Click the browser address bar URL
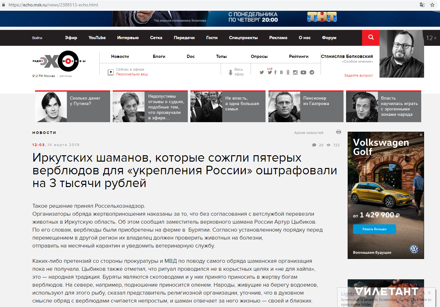 coord(53,5)
